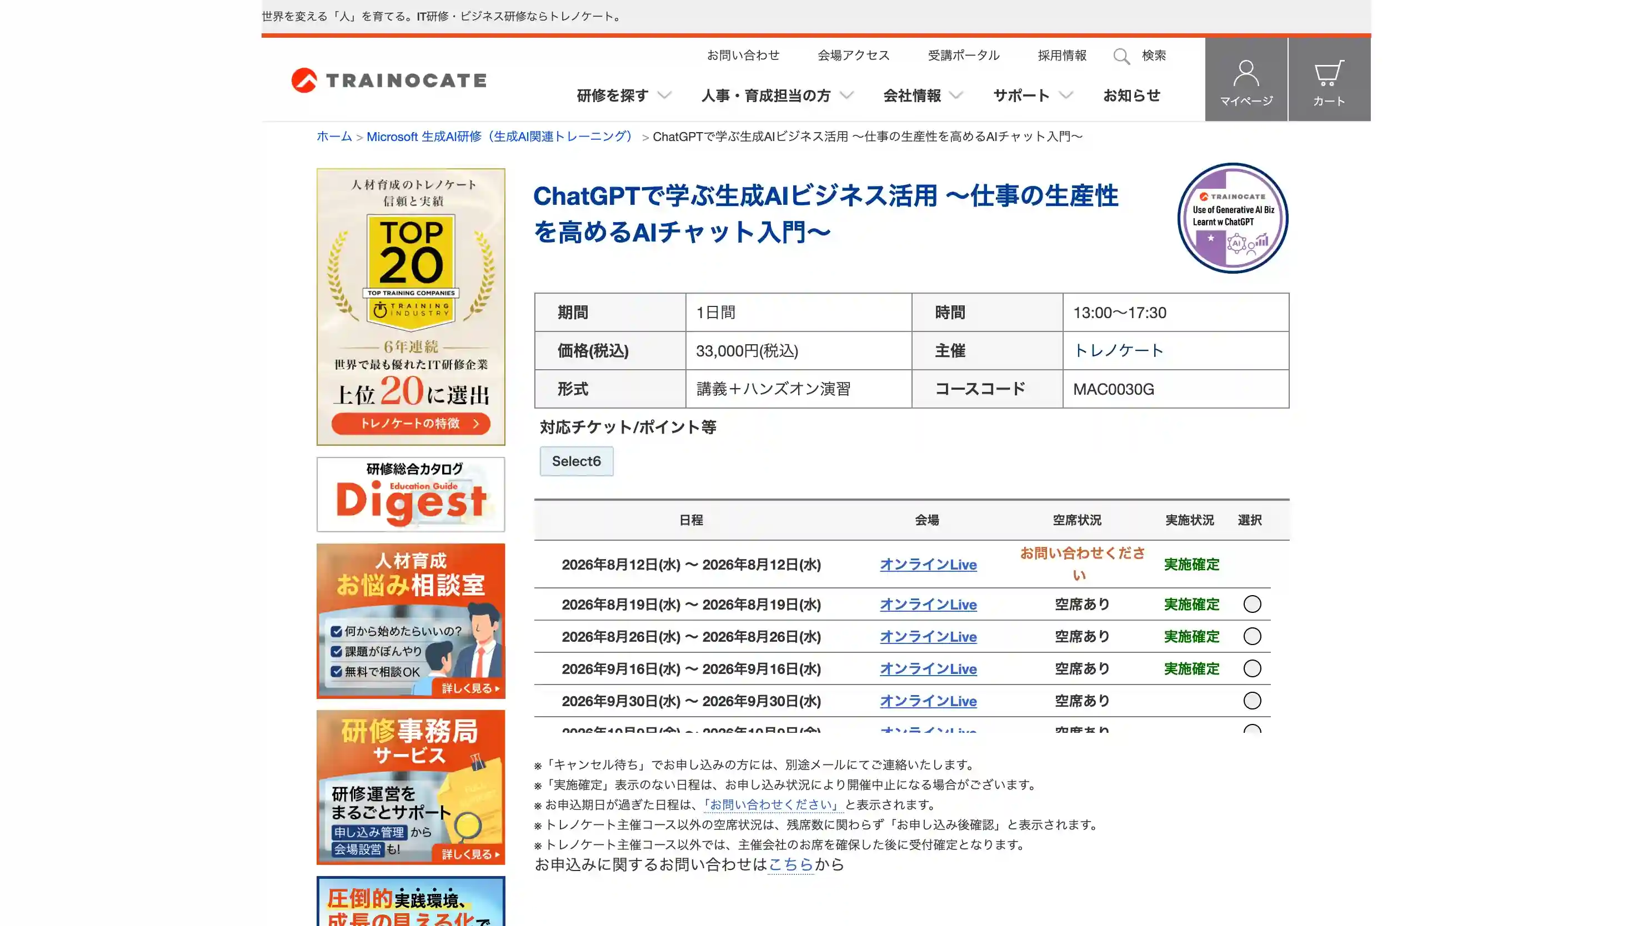Image resolution: width=1633 pixels, height=926 pixels.
Task: Click the 講義＋ハンズオン演習 format cell
Action: click(x=798, y=389)
